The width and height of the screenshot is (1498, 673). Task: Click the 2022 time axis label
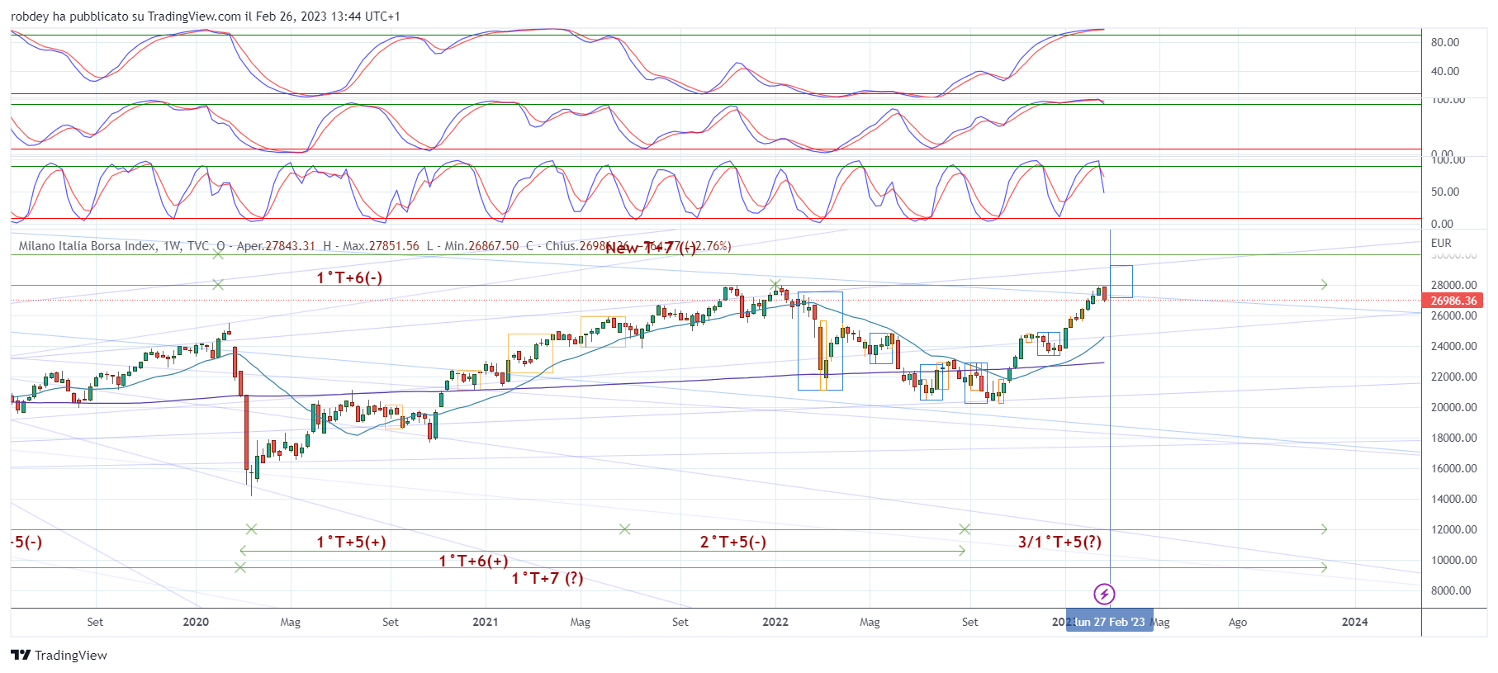(x=775, y=622)
